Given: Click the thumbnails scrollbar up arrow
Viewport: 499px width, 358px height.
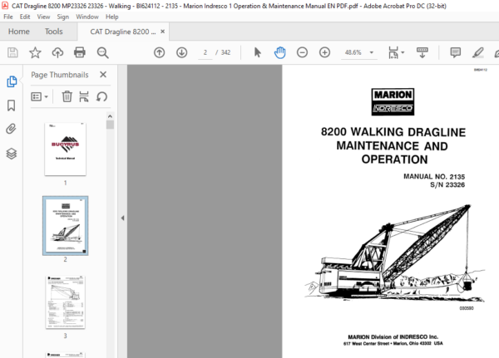Looking at the screenshot, I should tap(110, 116).
